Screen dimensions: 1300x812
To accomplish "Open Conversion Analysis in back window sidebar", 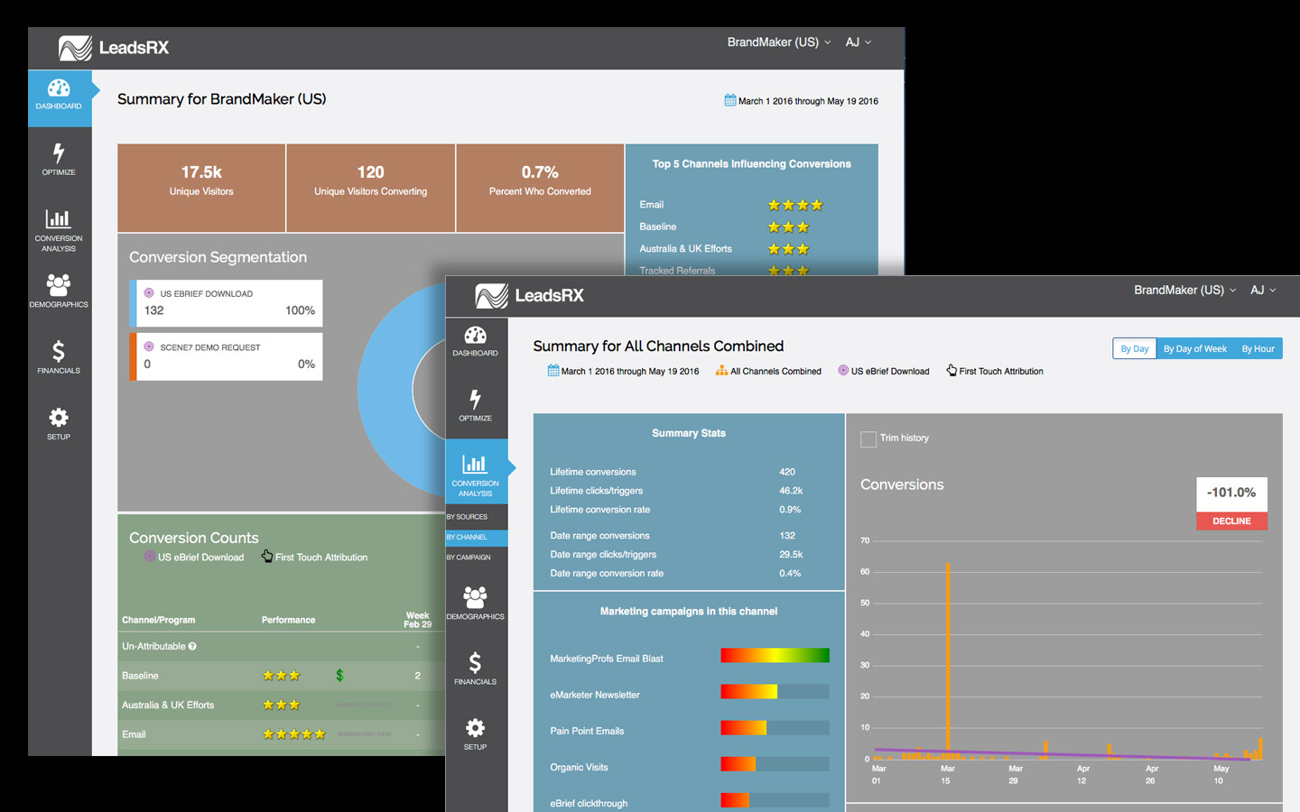I will coord(59,230).
